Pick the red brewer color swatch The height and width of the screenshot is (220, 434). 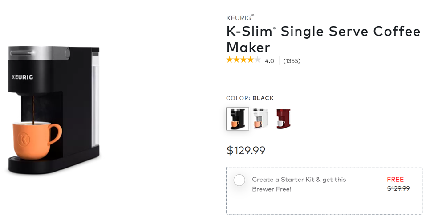tap(283, 119)
